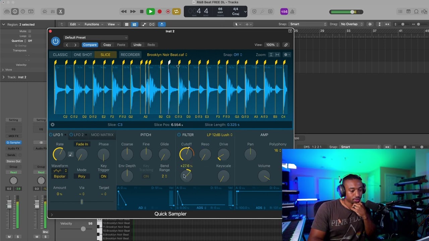Rewind the transport
This screenshot has height=241, width=429.
pyautogui.click(x=124, y=11)
